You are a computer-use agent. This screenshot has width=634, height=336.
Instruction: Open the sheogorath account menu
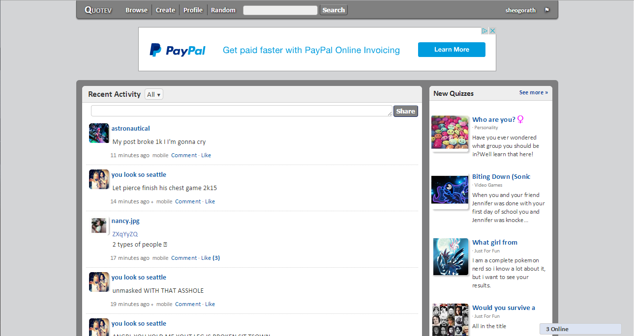pos(520,10)
